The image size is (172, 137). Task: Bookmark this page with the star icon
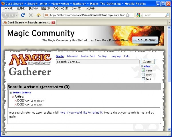pyautogui.click(x=128, y=15)
